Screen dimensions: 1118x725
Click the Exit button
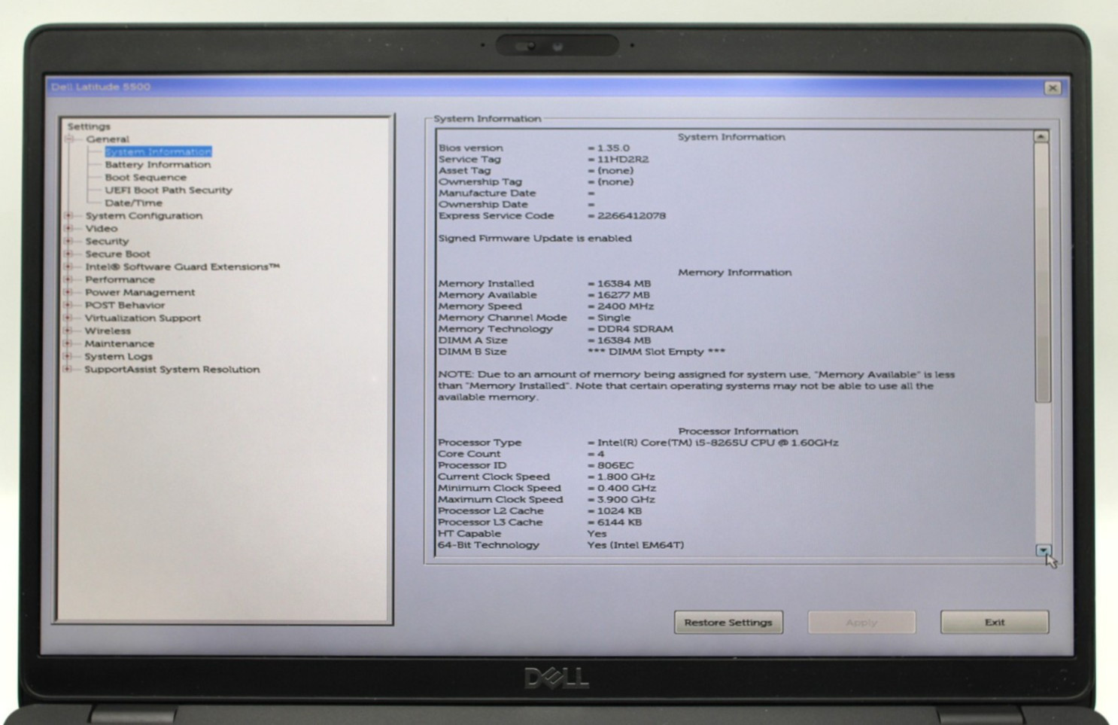coord(995,623)
